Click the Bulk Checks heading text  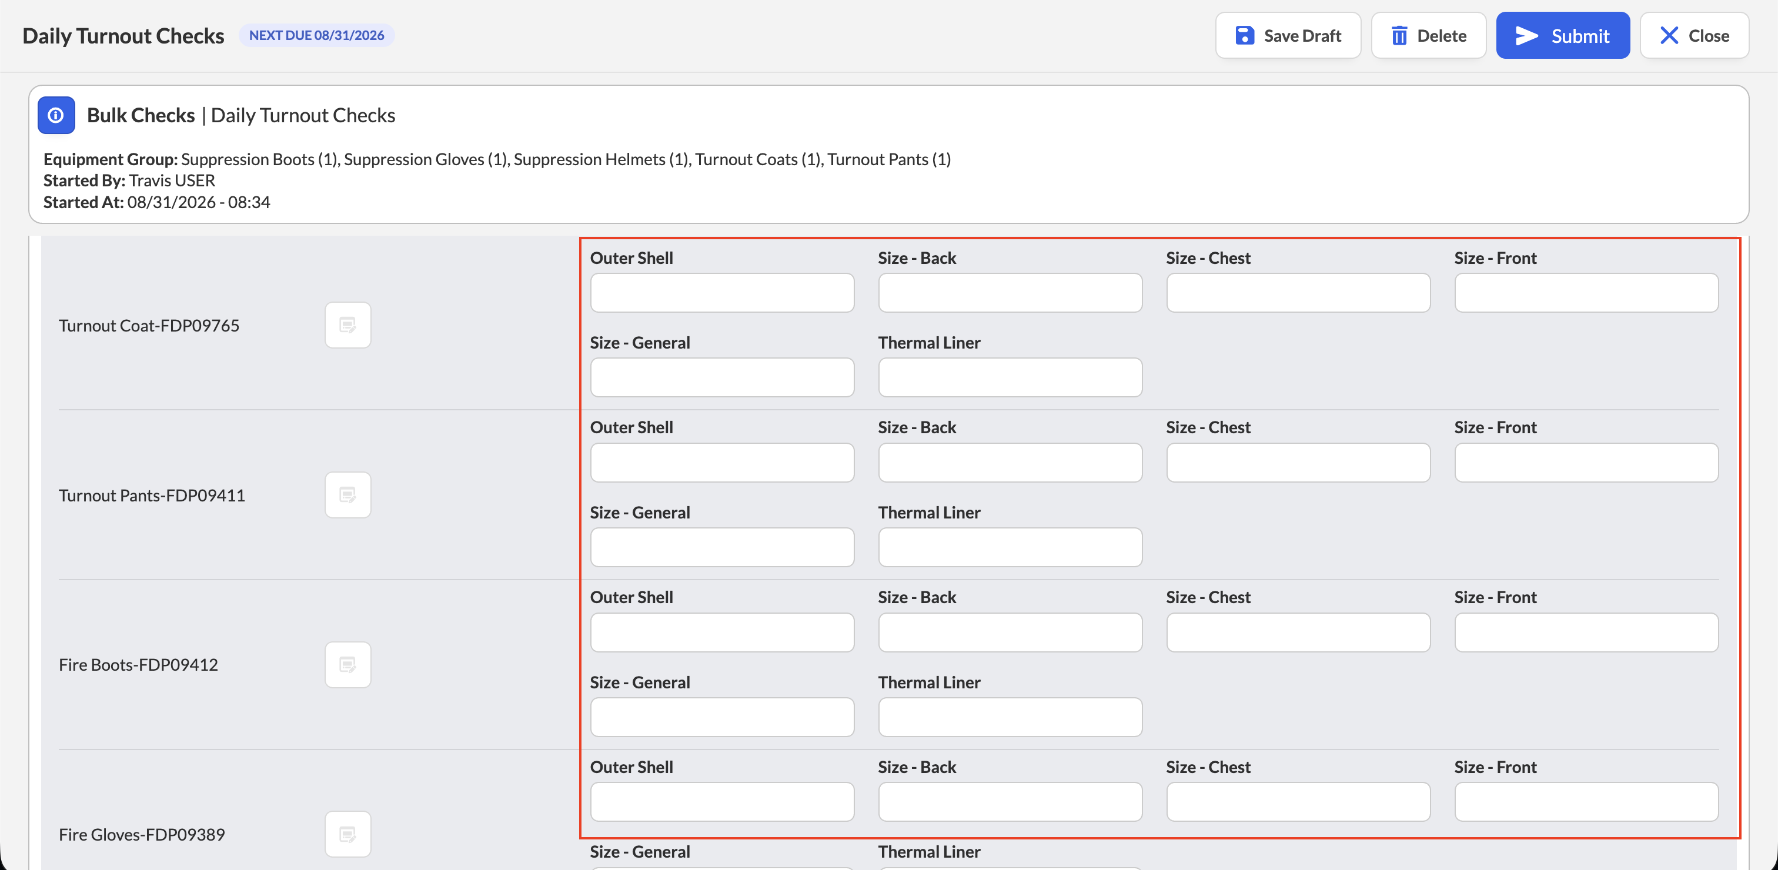point(141,115)
